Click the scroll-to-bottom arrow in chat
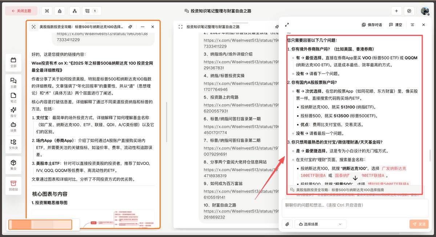The width and height of the screenshot is (436, 237). [355, 178]
